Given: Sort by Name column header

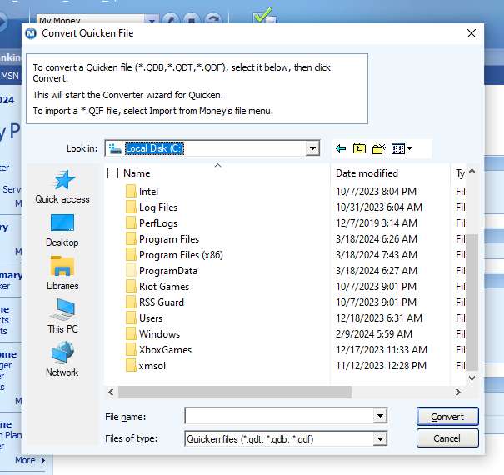Looking at the screenshot, I should [137, 173].
